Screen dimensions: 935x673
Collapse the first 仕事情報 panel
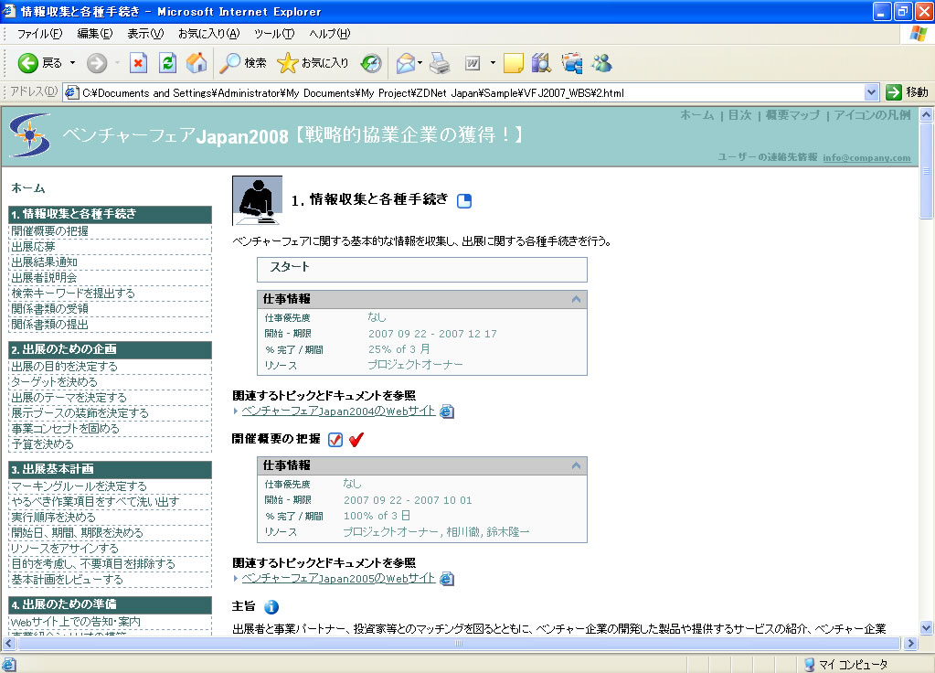[576, 299]
